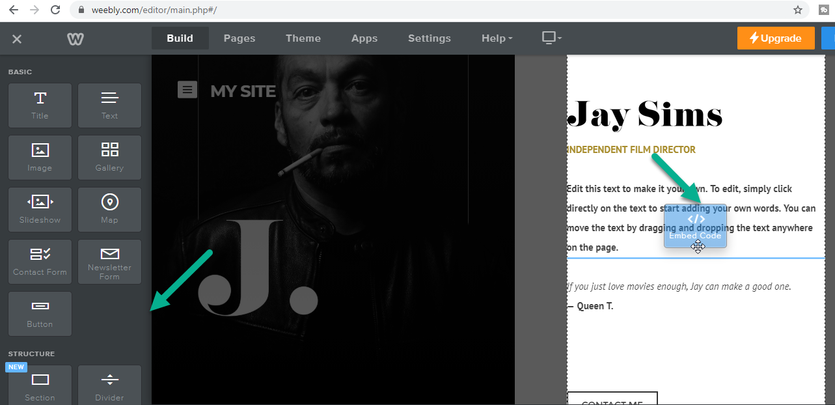Edit the Jay Sims heading
Image resolution: width=835 pixels, height=405 pixels.
pyautogui.click(x=645, y=114)
